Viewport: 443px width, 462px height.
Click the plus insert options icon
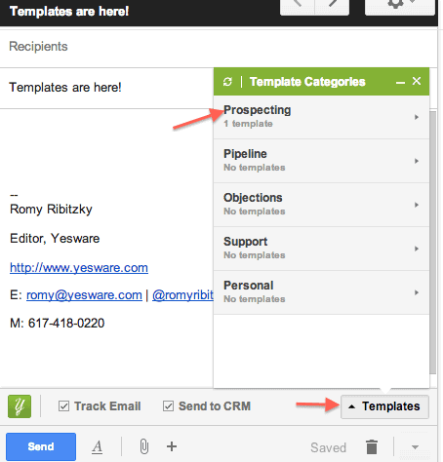[172, 446]
